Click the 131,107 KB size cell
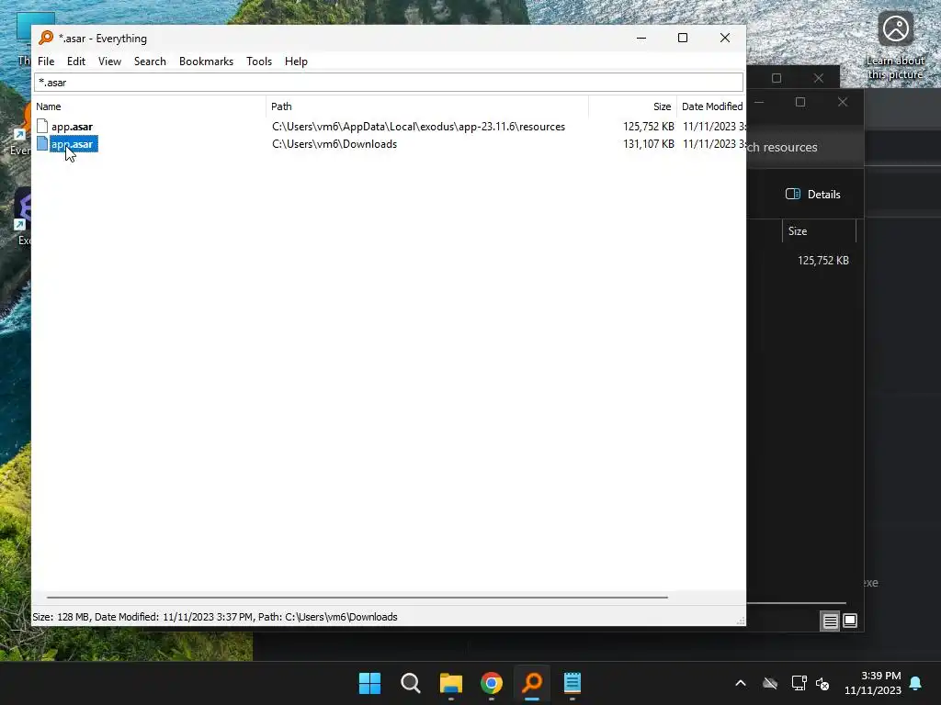The height and width of the screenshot is (705, 941). point(648,144)
